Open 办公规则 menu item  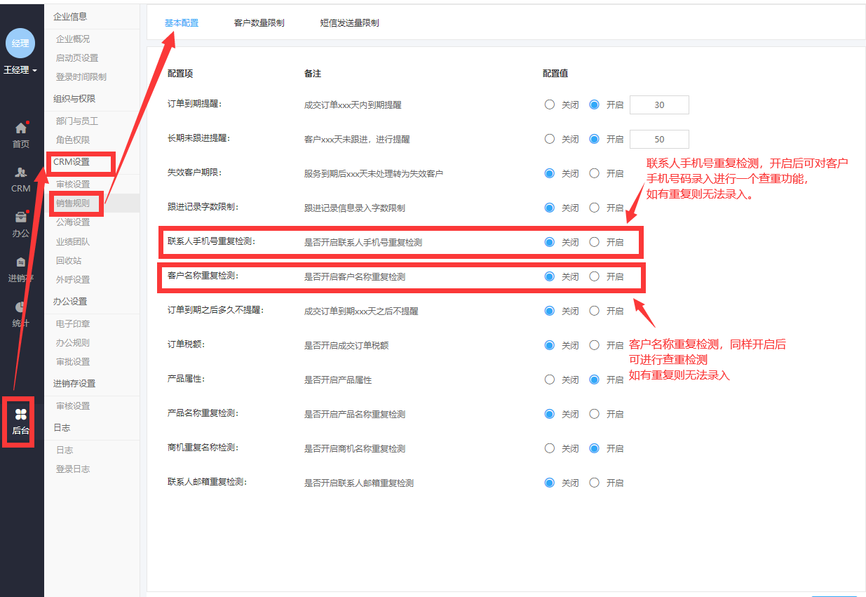point(73,343)
